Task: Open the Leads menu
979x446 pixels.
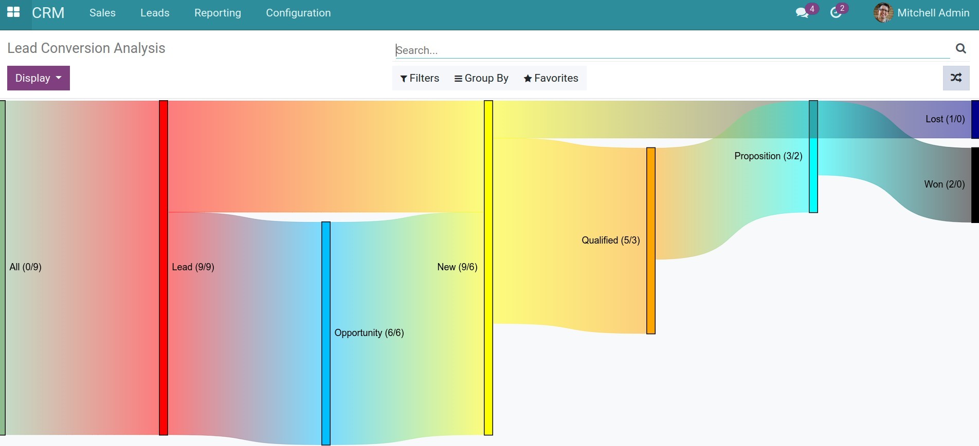Action: tap(155, 13)
